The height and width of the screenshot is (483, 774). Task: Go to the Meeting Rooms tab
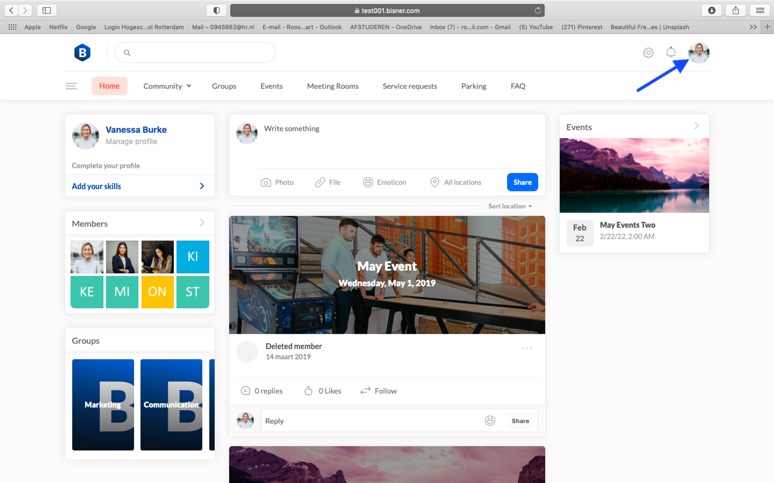(333, 86)
